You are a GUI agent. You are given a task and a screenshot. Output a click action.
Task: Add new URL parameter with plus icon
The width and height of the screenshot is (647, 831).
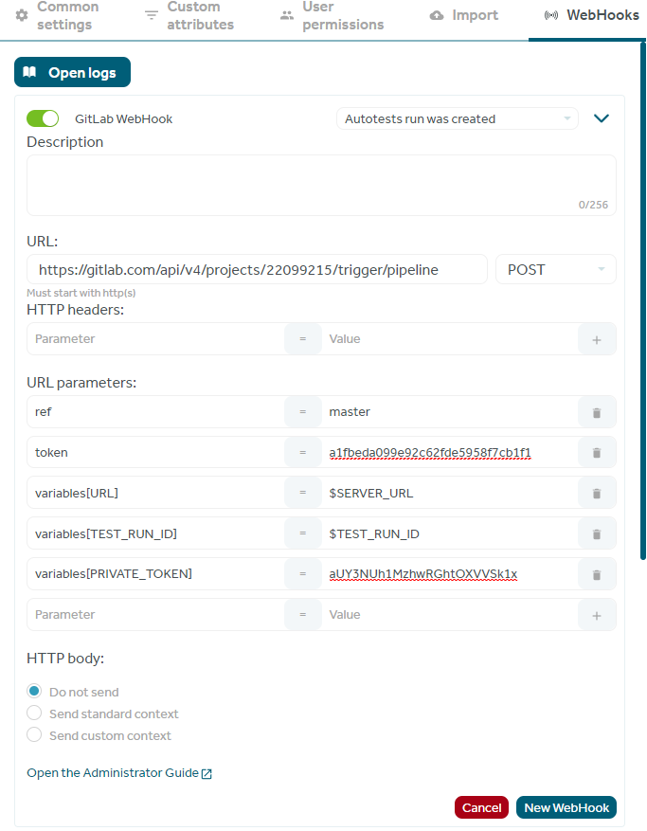(597, 615)
